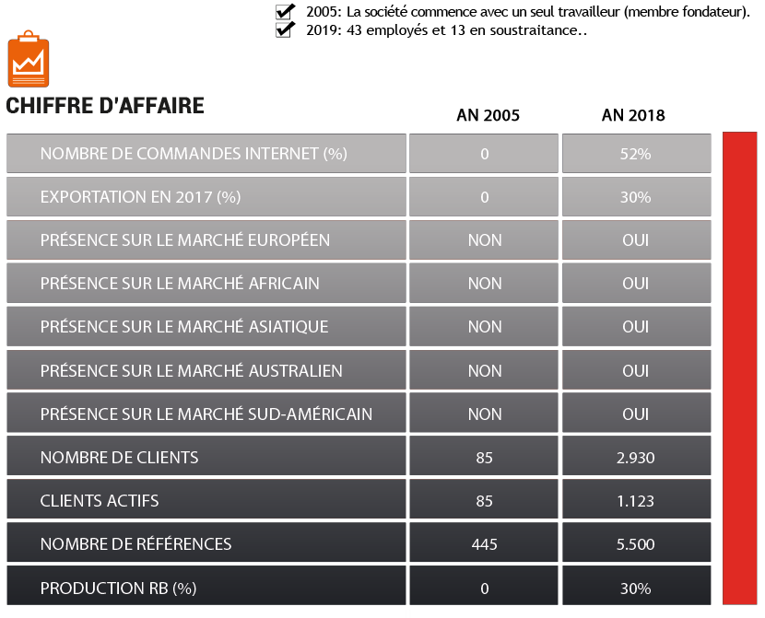Click the orange clipboard chart icon
Image resolution: width=765 pixels, height=618 pixels.
[29, 59]
